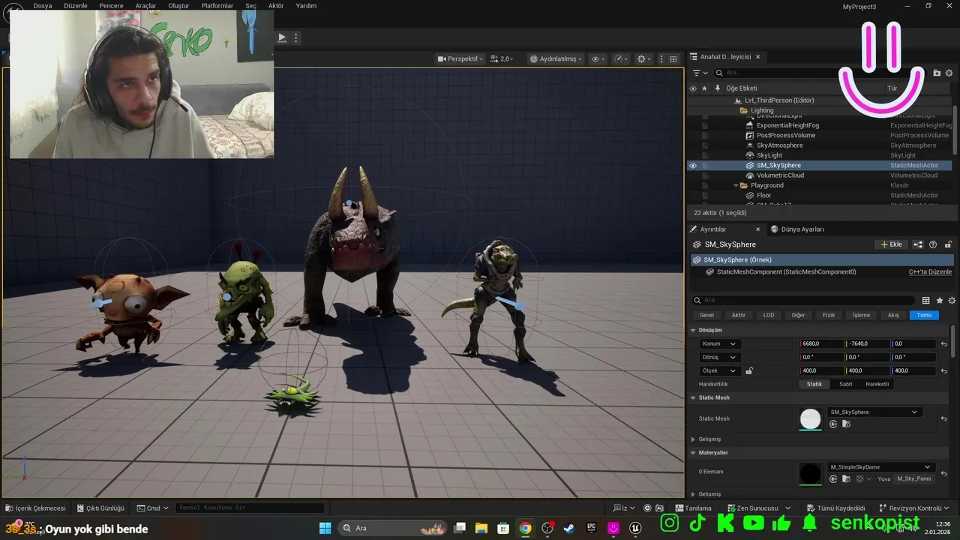Collapse the Dönüşüm section

(x=693, y=330)
